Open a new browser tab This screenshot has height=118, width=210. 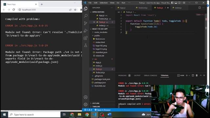coord(42,4)
